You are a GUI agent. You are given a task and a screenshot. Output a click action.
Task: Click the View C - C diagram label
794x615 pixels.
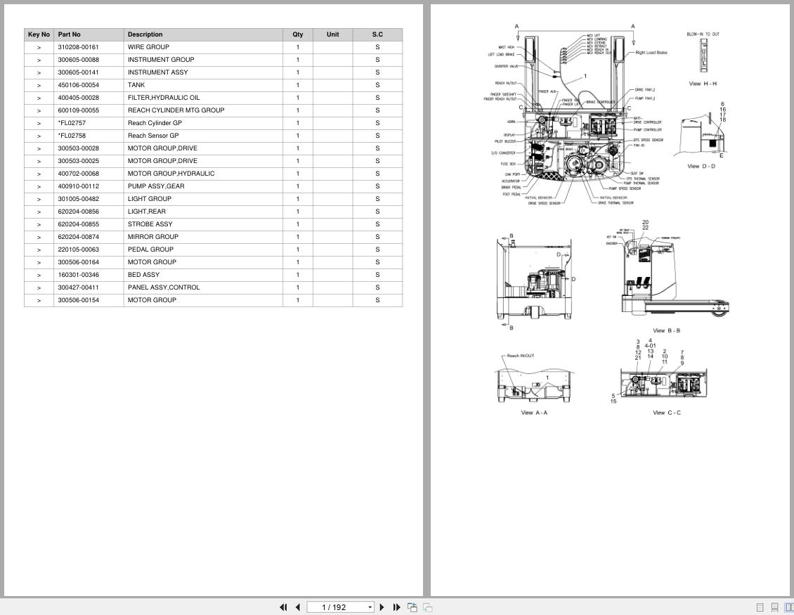click(x=667, y=413)
